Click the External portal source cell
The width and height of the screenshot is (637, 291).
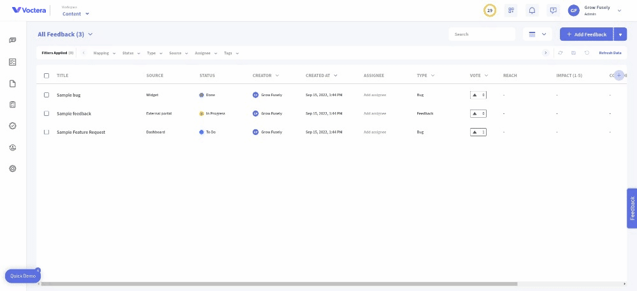pyautogui.click(x=159, y=113)
